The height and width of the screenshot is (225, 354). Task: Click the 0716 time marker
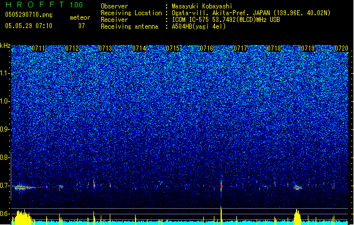pos(207,48)
